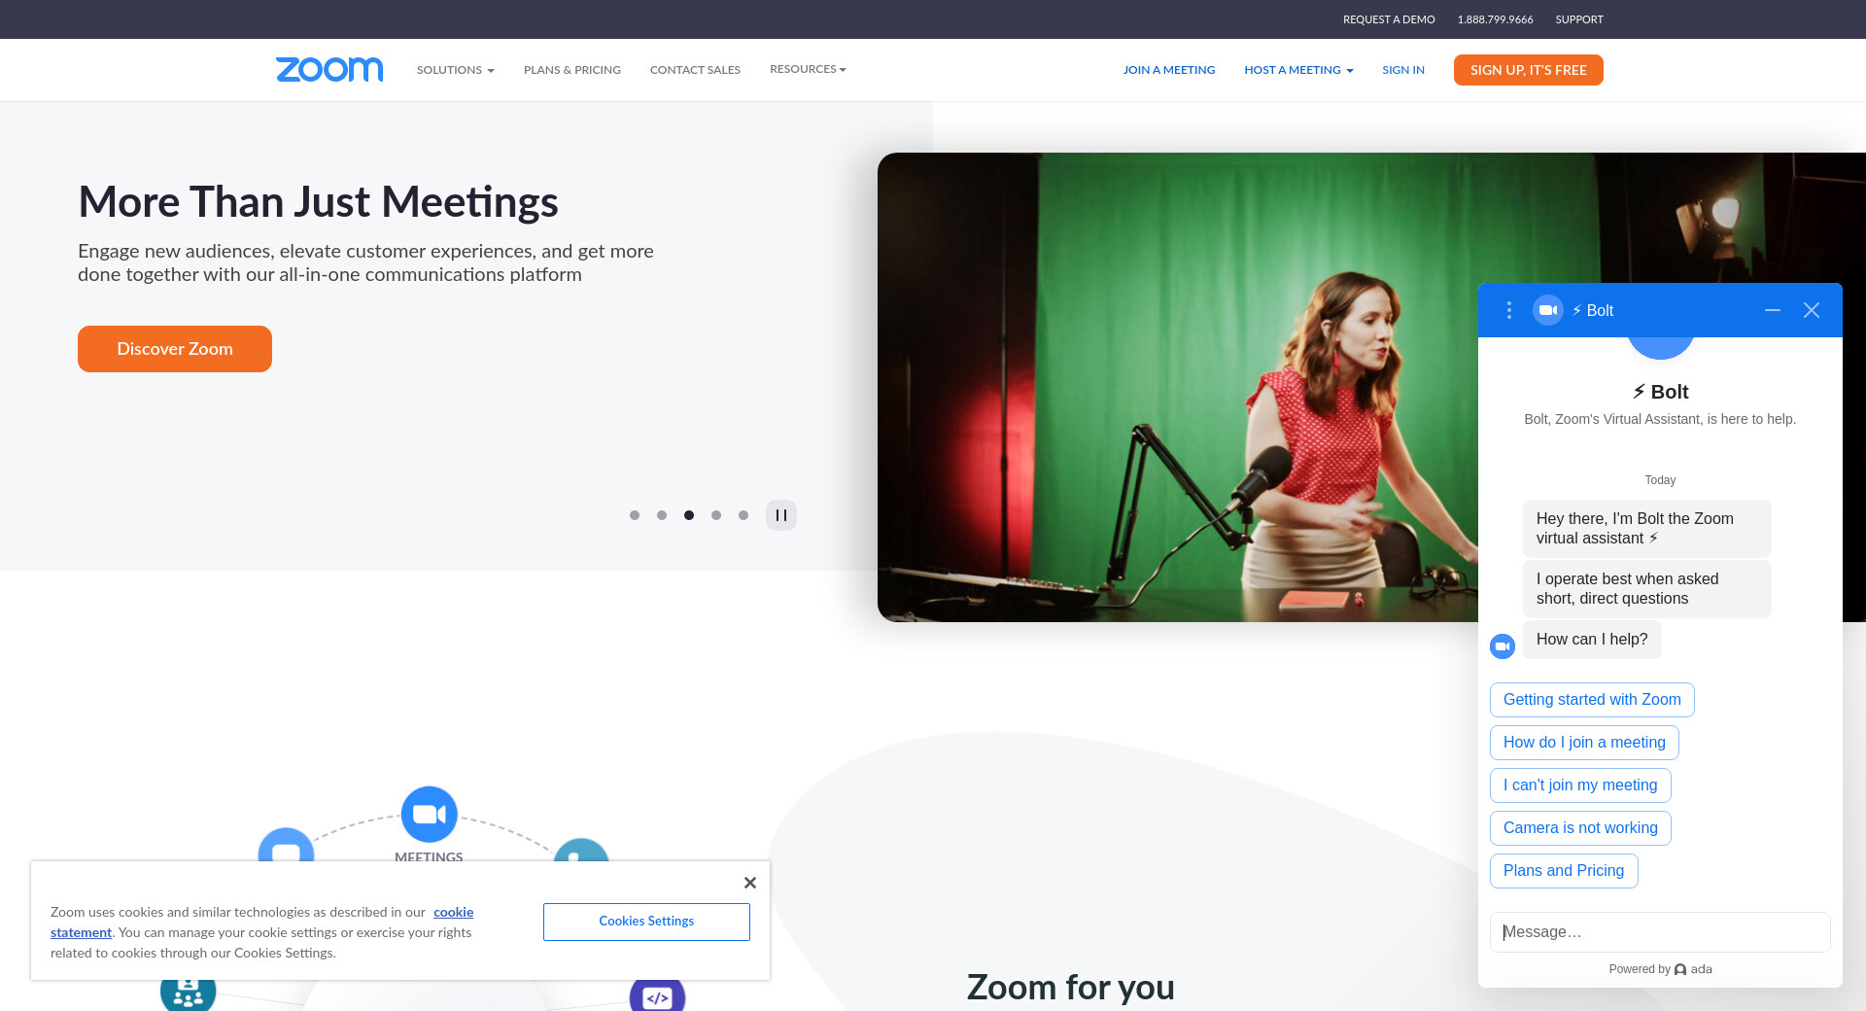Viewport: 1866px width, 1011px height.
Task: Open Plans & Pricing nav item
Action: tap(571, 70)
